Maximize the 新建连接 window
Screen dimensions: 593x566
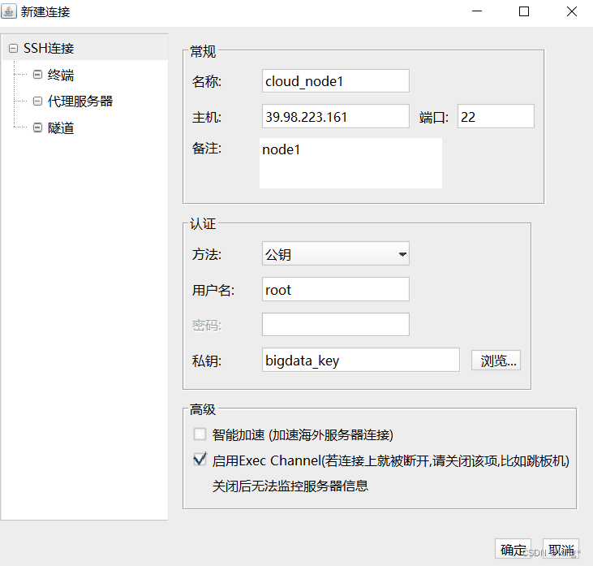pos(524,11)
